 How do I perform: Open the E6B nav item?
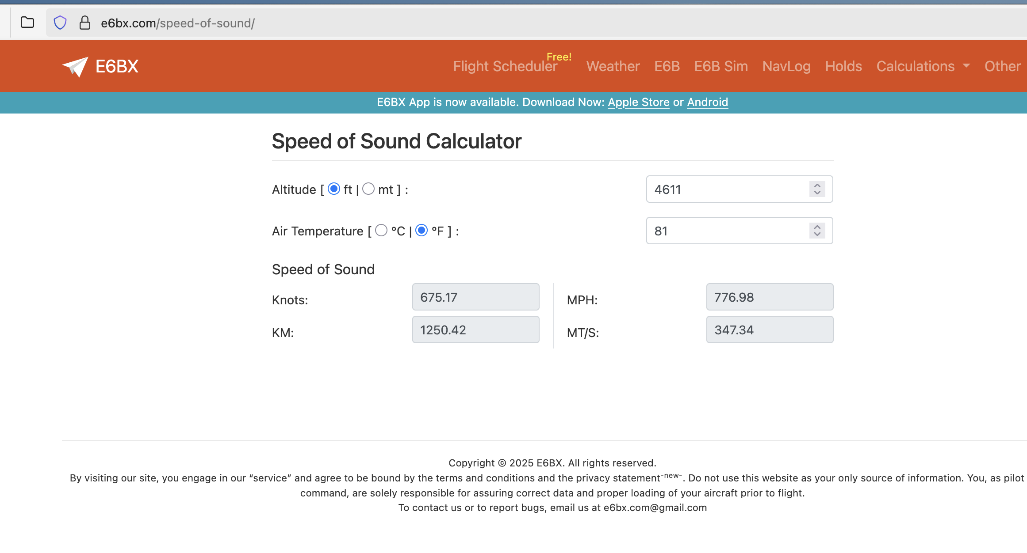coord(667,66)
